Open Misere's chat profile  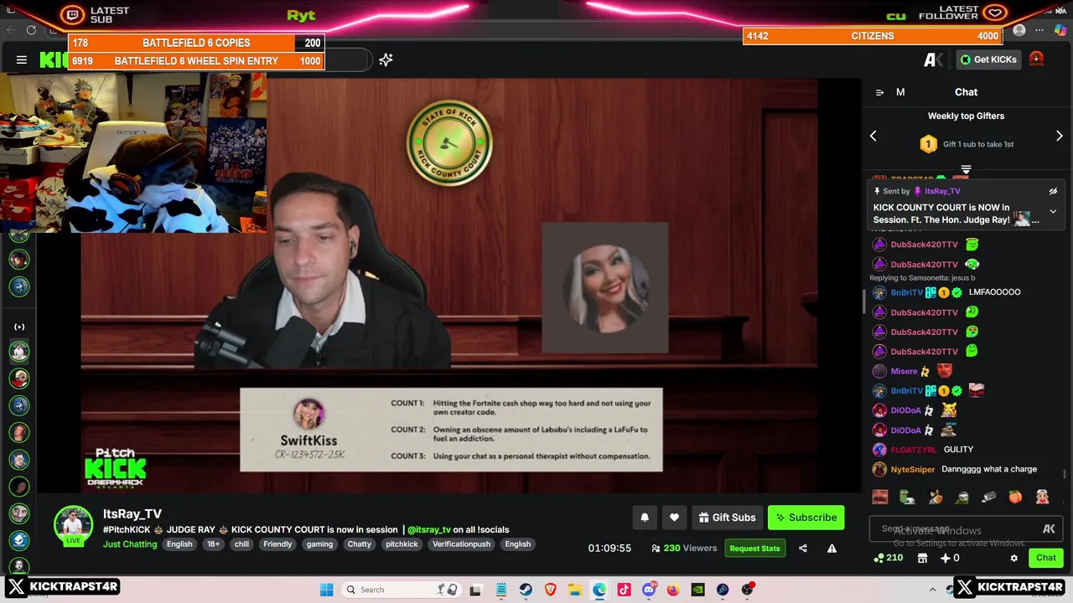pos(904,372)
